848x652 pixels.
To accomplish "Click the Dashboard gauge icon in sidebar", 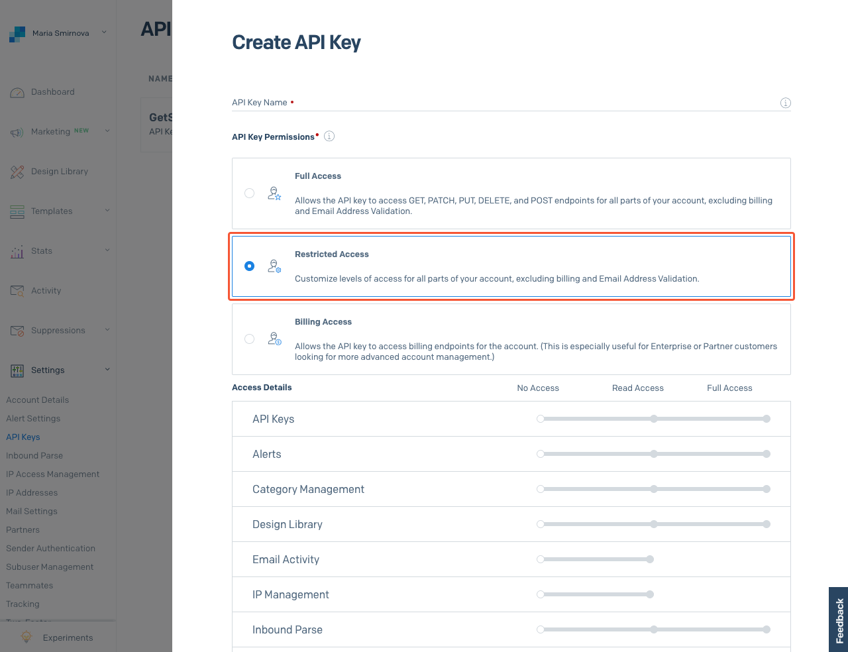I will click(17, 92).
